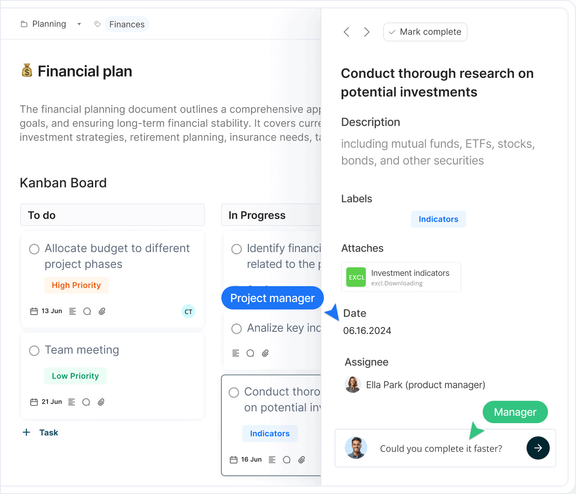
Task: Click the calendar icon next to 21 Jun
Action: tap(34, 402)
